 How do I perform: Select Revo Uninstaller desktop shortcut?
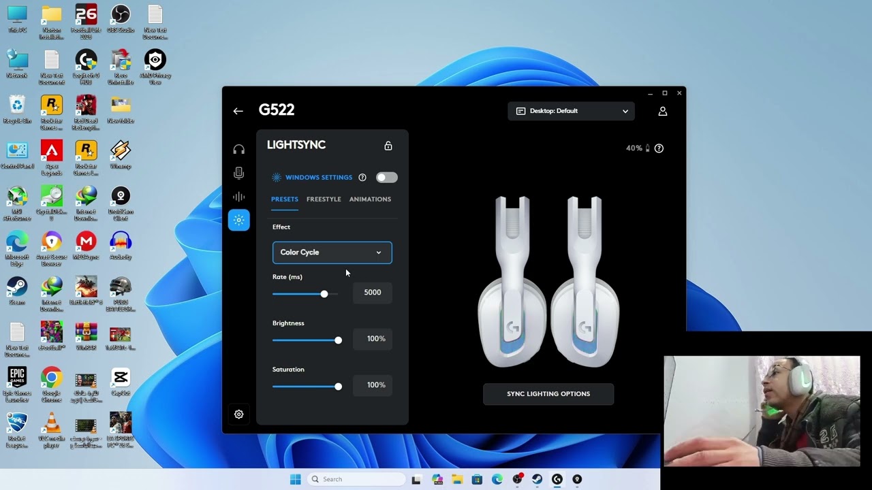pyautogui.click(x=121, y=67)
